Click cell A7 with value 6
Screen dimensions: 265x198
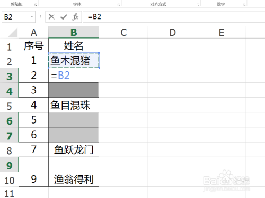tap(33, 135)
